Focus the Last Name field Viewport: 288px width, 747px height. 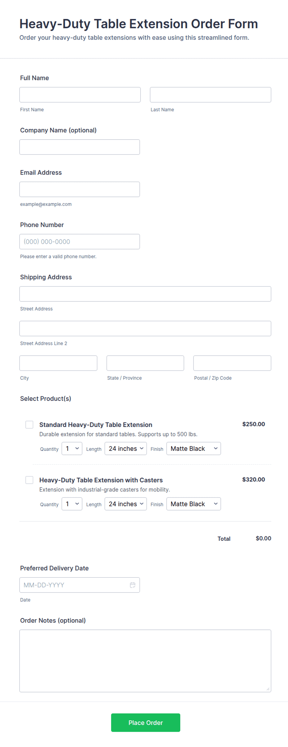[x=211, y=95]
